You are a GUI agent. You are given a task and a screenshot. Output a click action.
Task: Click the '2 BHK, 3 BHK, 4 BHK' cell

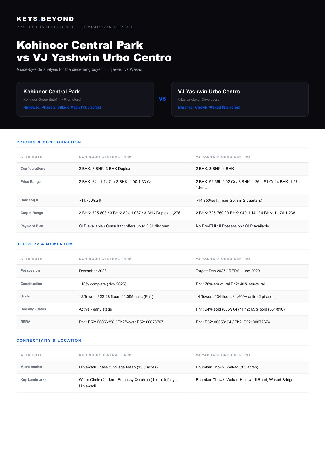coord(215,169)
